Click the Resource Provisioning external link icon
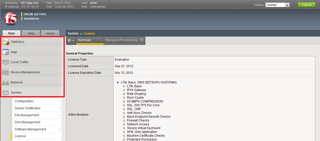The image size is (320, 141). point(142,40)
